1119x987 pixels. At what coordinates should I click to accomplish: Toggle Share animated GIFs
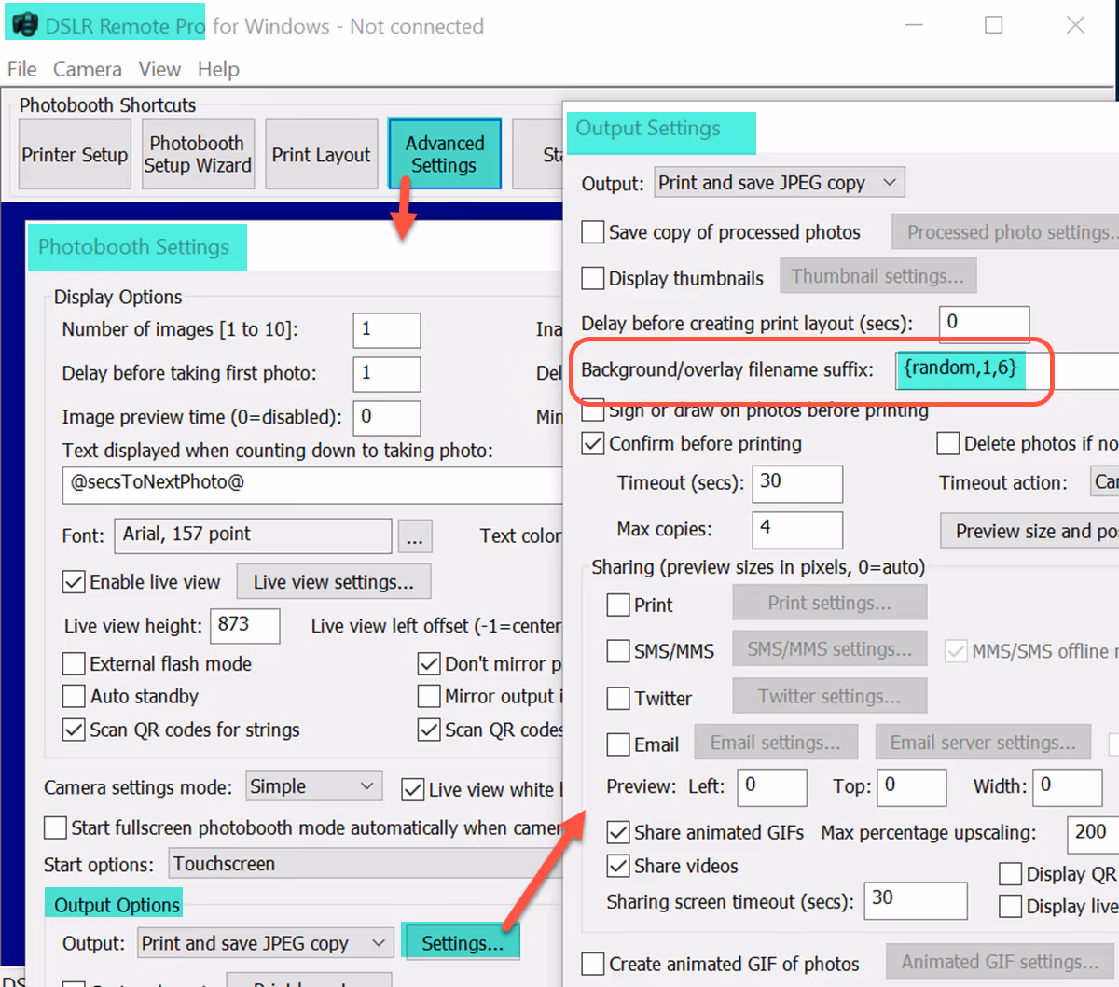(618, 832)
